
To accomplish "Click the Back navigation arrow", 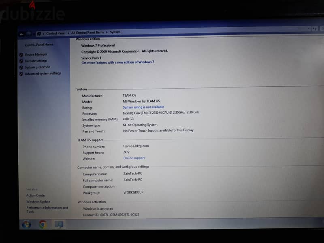I will pyautogui.click(x=21, y=34).
